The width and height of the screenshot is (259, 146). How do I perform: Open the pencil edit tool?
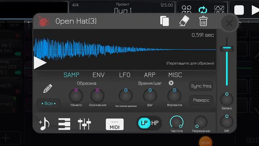[x=48, y=88]
